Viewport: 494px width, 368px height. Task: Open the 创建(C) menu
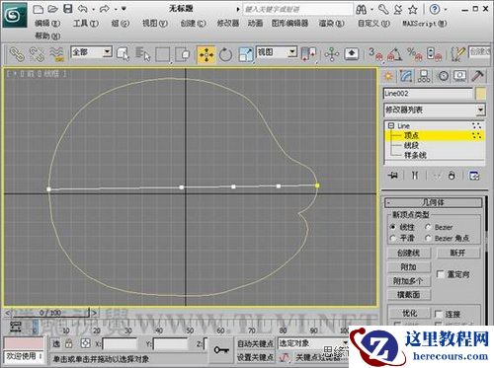tap(193, 23)
